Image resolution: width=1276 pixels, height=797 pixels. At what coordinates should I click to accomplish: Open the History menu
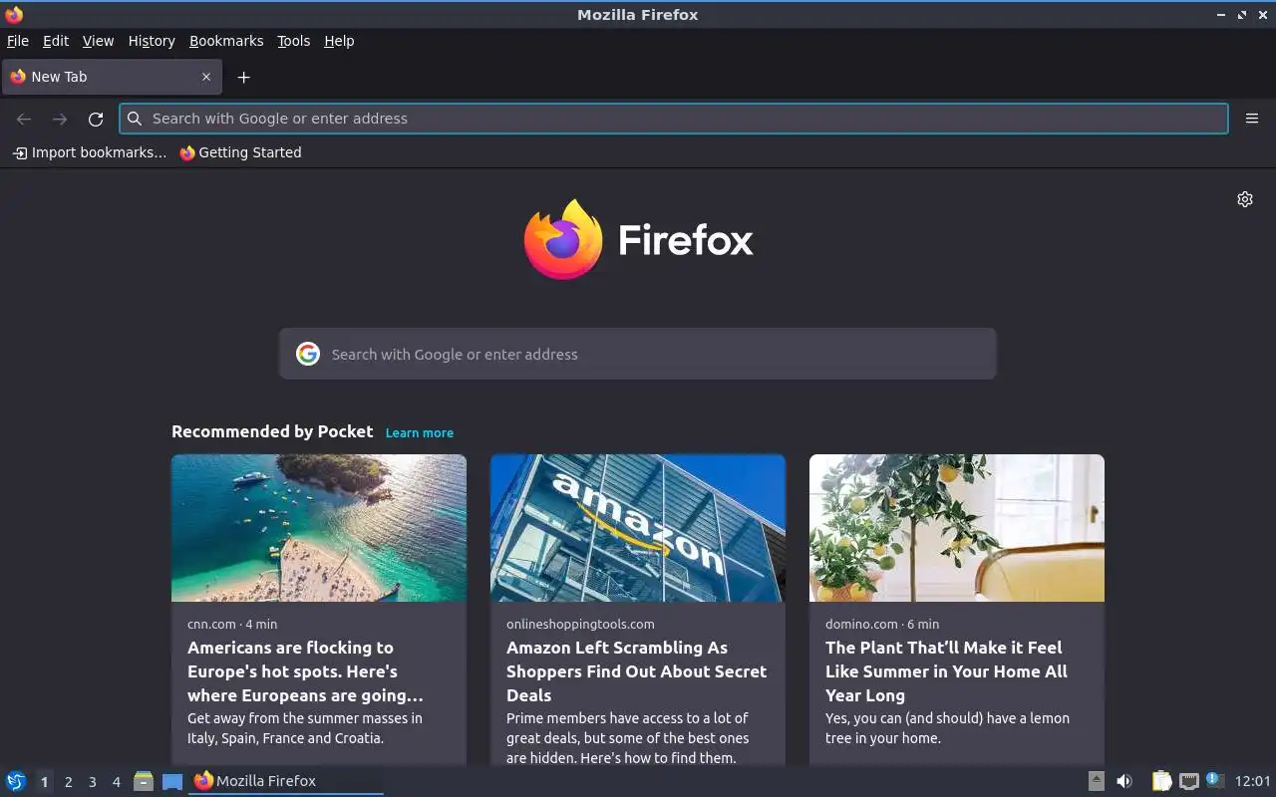152,41
